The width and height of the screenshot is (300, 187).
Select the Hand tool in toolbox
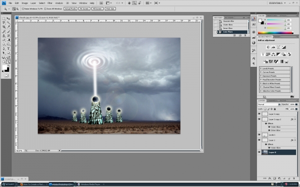(x=3, y=62)
